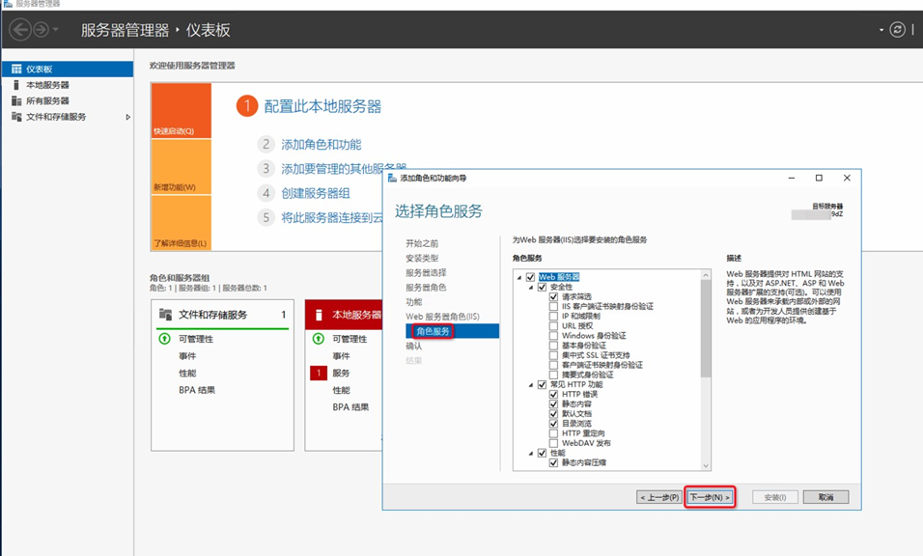
Task: Expand 文件和存储服务 sidebar arrow
Action: [x=128, y=117]
